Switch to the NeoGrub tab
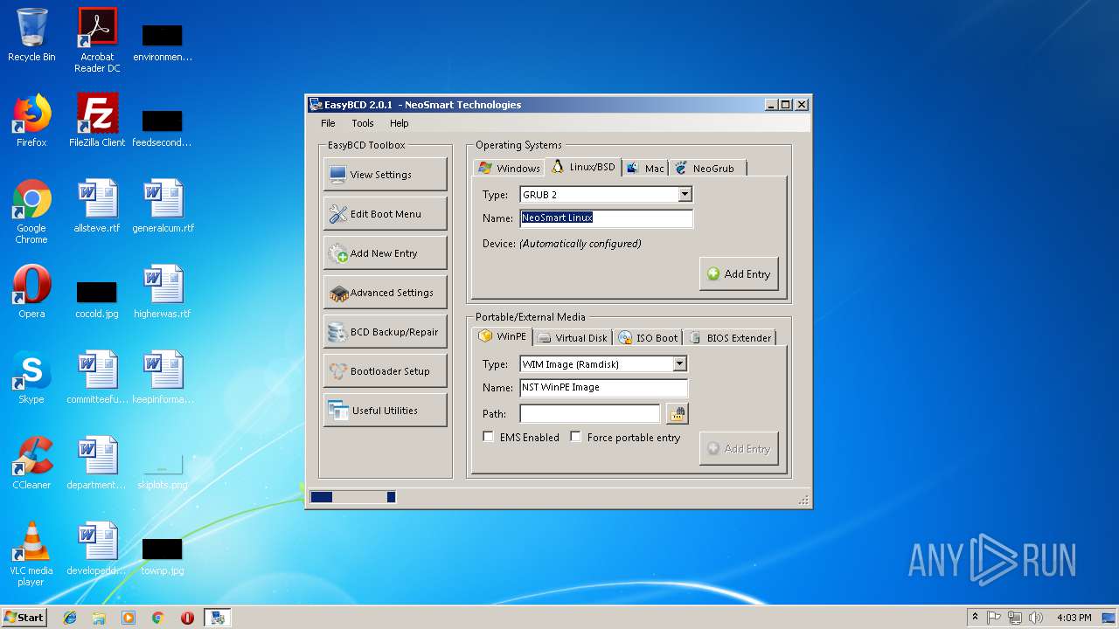The width and height of the screenshot is (1119, 629). click(706, 168)
